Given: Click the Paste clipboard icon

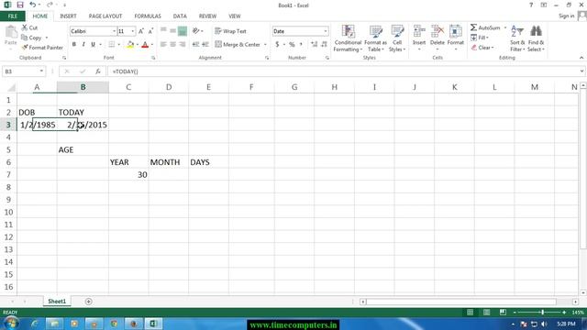Looking at the screenshot, I should tap(11, 32).
